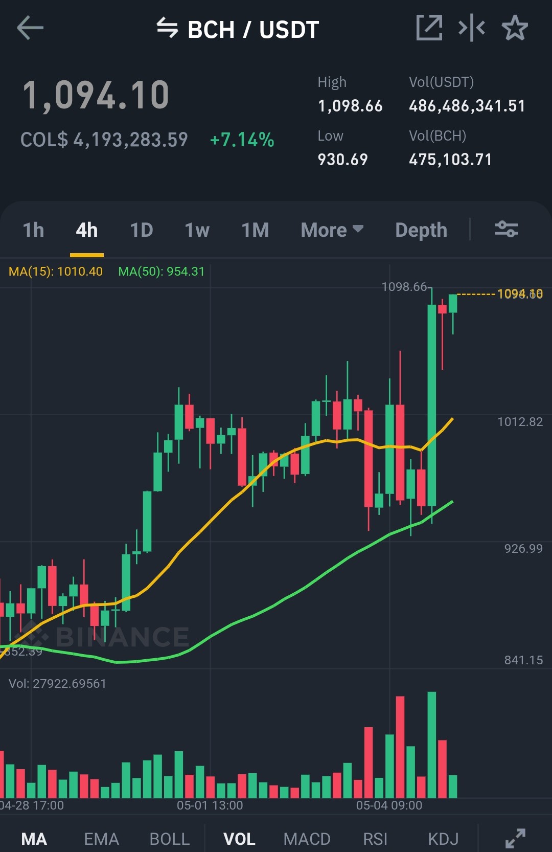This screenshot has height=852, width=552.
Task: Open the share chart icon
Action: click(x=429, y=28)
